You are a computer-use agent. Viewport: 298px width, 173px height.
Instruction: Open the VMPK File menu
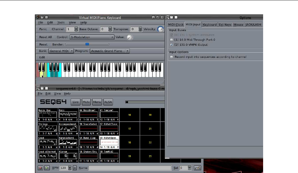point(41,22)
